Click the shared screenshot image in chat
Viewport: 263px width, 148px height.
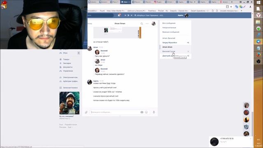coord(117,32)
